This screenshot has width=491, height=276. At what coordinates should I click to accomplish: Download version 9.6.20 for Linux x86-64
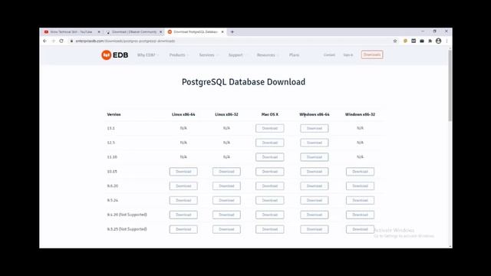click(x=183, y=186)
